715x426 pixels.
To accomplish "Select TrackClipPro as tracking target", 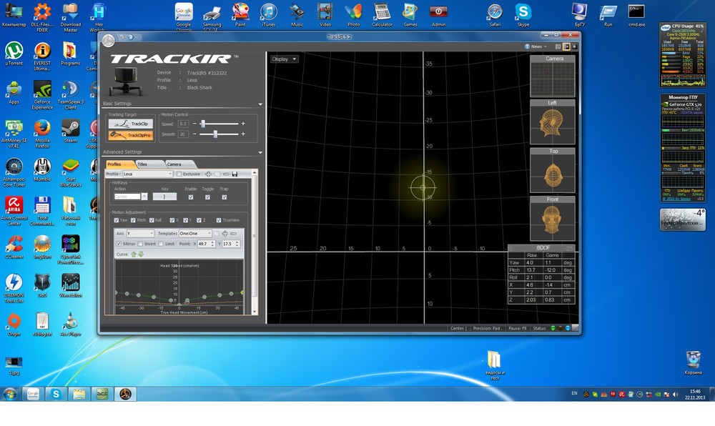I will click(130, 135).
